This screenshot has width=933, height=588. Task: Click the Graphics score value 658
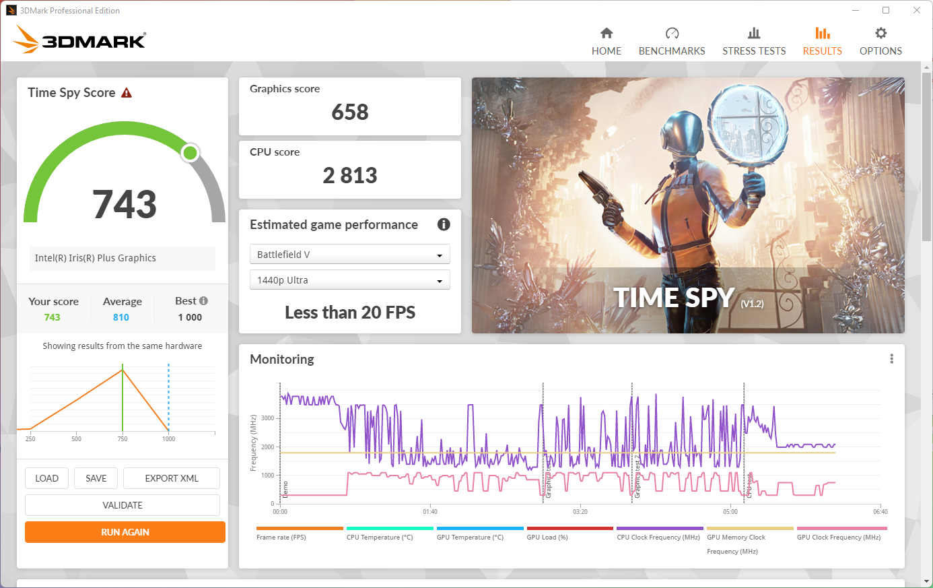350,112
